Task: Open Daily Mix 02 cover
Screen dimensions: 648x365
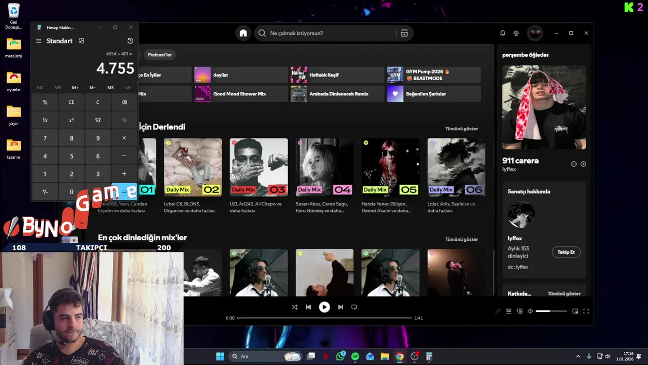Action: coord(193,167)
